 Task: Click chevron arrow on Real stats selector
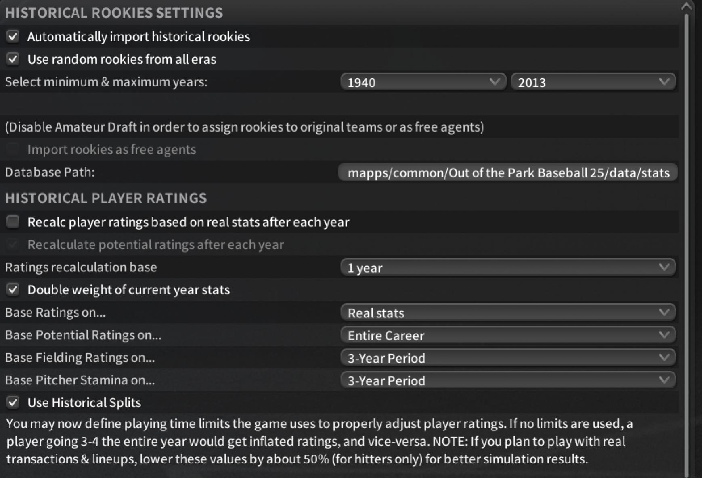(664, 313)
